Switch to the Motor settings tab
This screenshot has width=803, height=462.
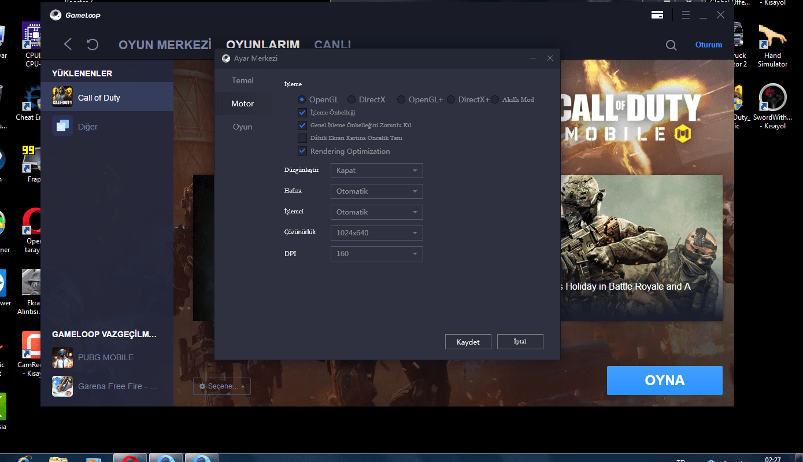[x=243, y=104]
